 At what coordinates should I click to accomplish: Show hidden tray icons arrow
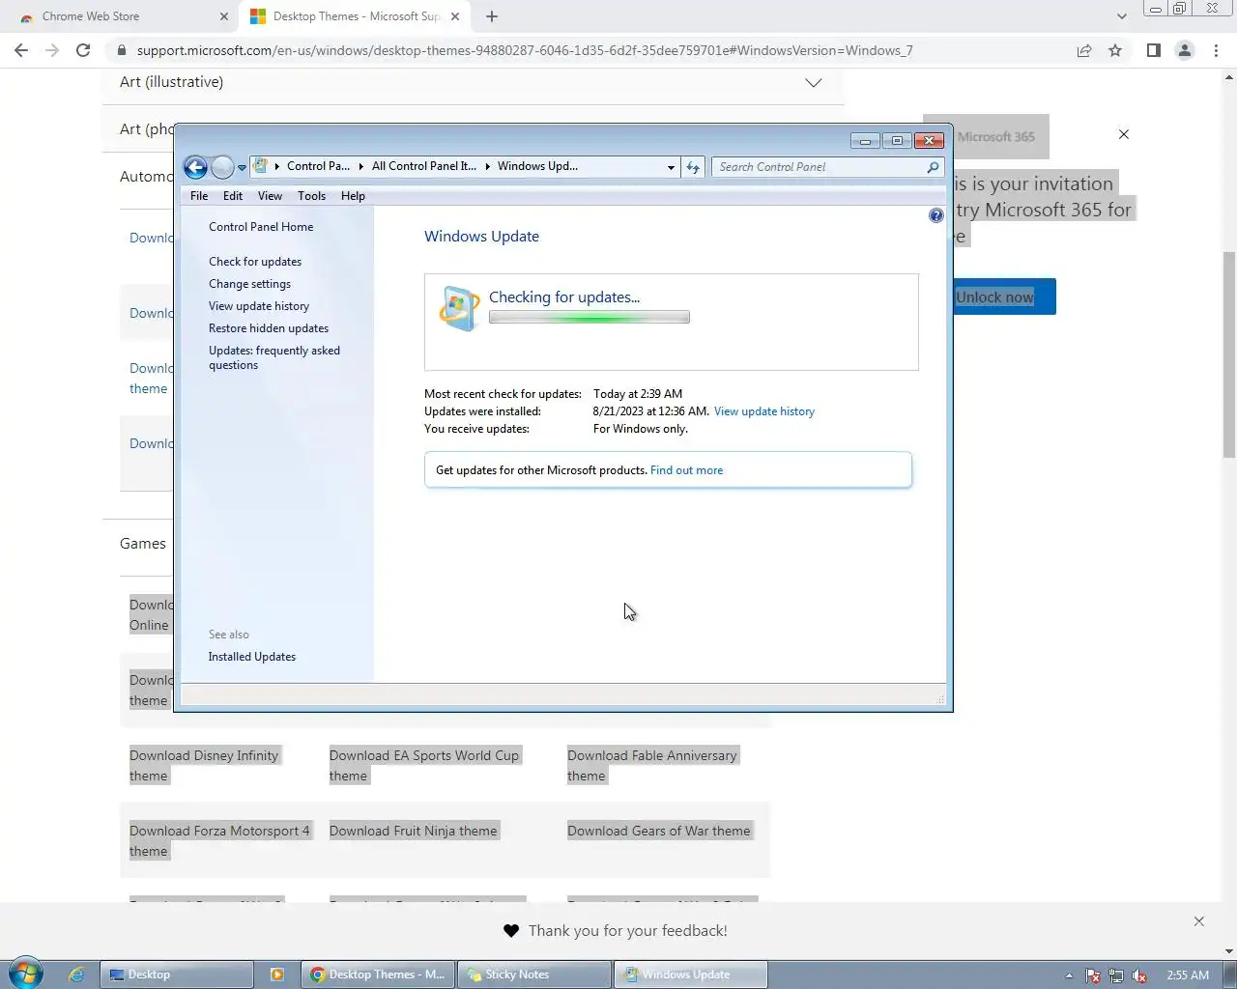click(1069, 975)
